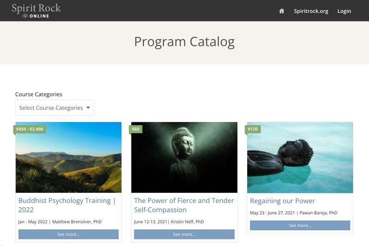Click the Spiritrock.org menu link
Viewport: 369px width, 246px height.
(311, 11)
